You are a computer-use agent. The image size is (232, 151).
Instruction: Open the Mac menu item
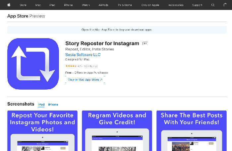[x=38, y=5]
